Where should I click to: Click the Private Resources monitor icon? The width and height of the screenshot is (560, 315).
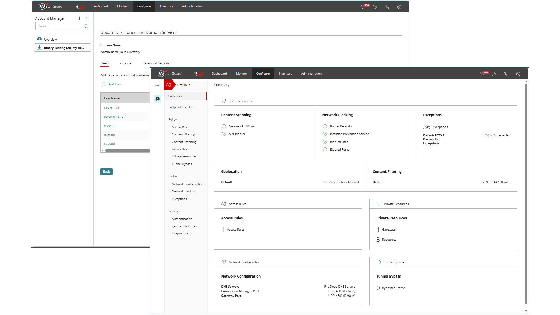tap(379, 204)
